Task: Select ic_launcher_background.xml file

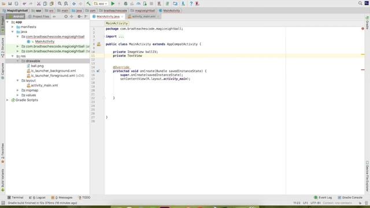Action: tap(53, 70)
